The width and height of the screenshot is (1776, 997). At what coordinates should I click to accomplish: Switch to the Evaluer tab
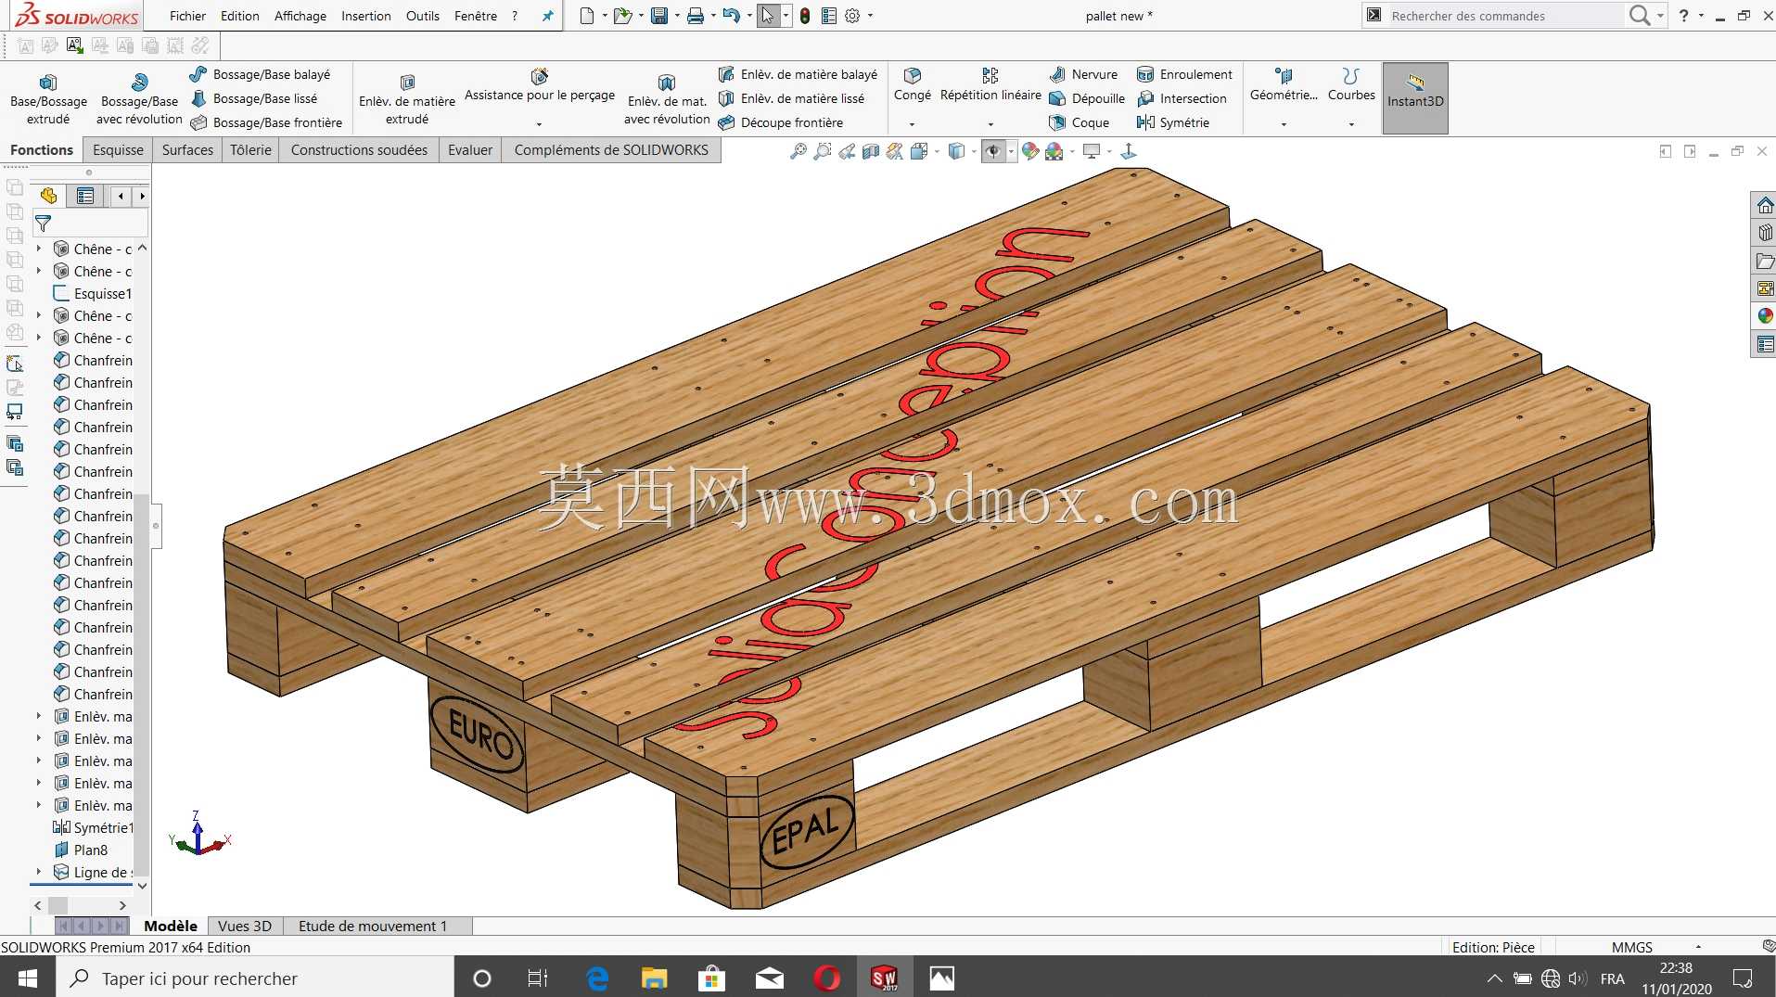coord(470,149)
